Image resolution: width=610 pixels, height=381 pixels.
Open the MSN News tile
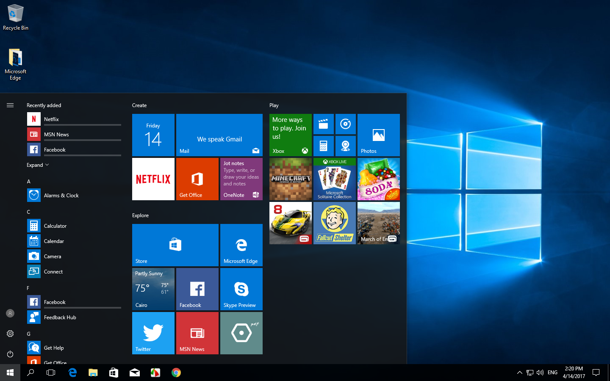coord(197,333)
